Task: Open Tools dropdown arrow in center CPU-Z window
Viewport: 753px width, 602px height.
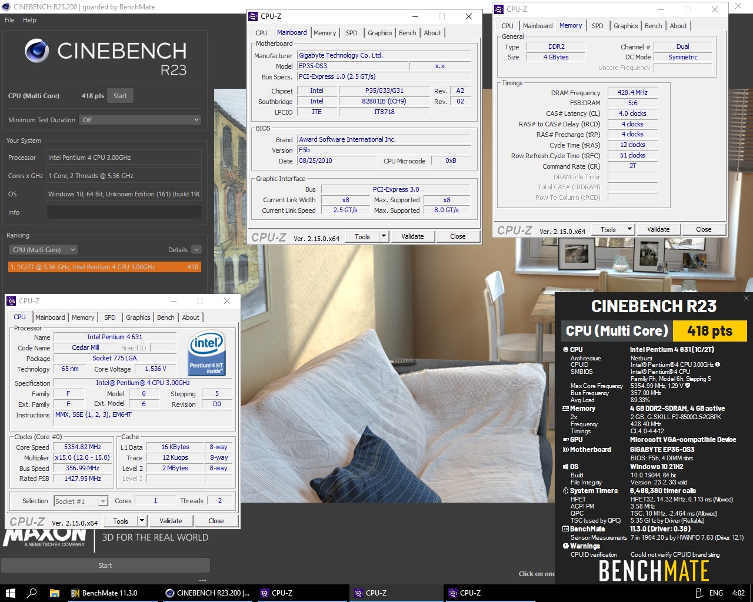Action: coord(384,236)
